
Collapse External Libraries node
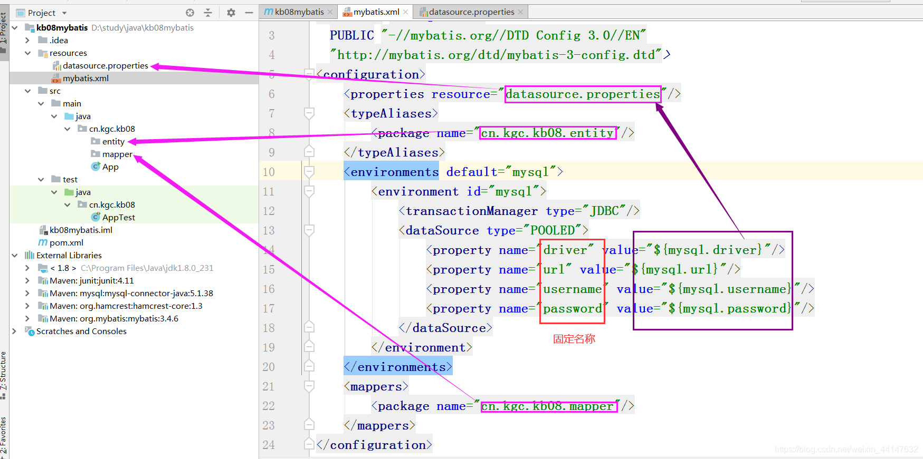pos(15,255)
